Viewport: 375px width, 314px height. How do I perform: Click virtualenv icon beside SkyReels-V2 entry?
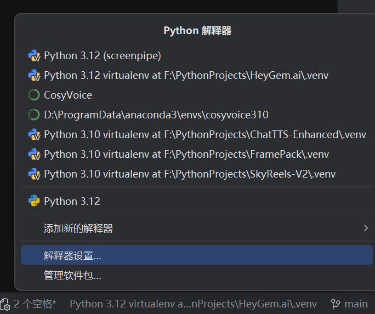click(34, 174)
